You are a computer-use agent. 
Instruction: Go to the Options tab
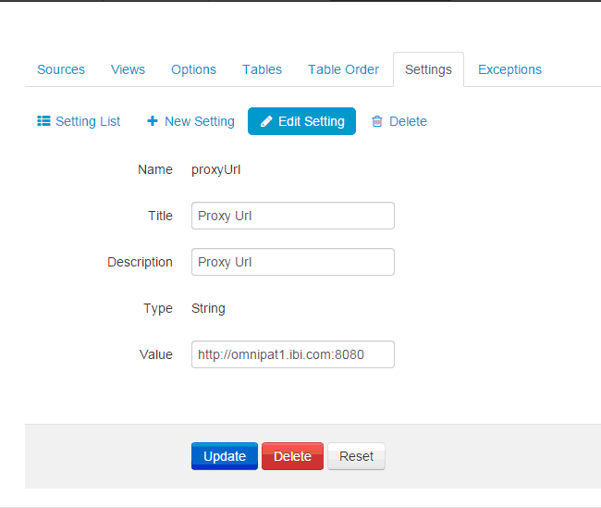click(193, 69)
